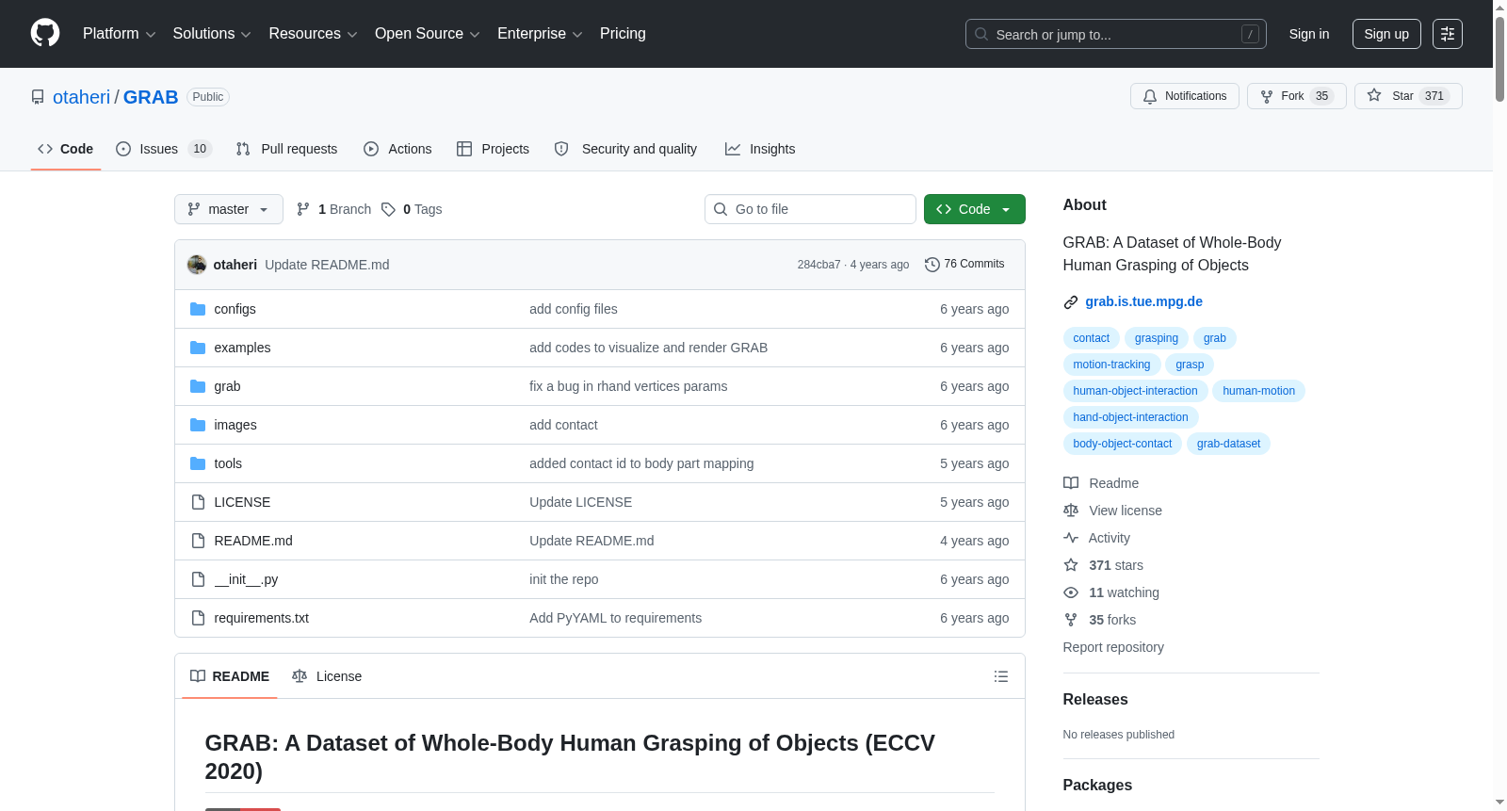
Task: Click the scale icon beside View license
Action: coord(1071,511)
